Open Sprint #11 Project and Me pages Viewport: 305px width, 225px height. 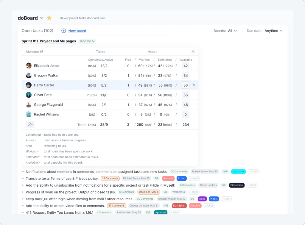49,41
